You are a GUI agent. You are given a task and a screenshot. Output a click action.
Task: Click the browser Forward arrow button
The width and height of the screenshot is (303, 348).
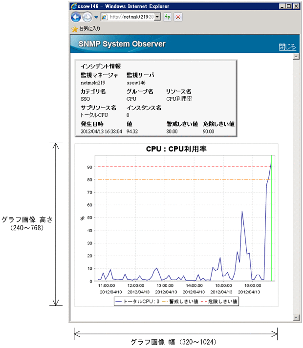87,17
